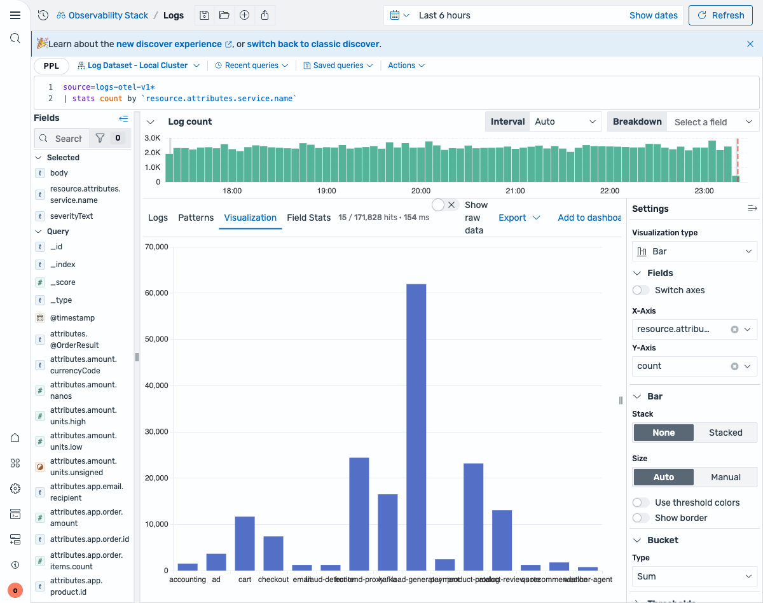Open Dev Tools from the left sidebar terminal icon
The height and width of the screenshot is (603, 763).
[15, 514]
